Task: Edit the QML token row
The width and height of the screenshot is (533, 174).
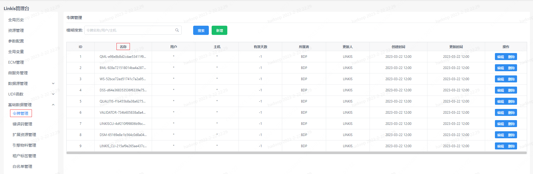Action: [x=501, y=57]
